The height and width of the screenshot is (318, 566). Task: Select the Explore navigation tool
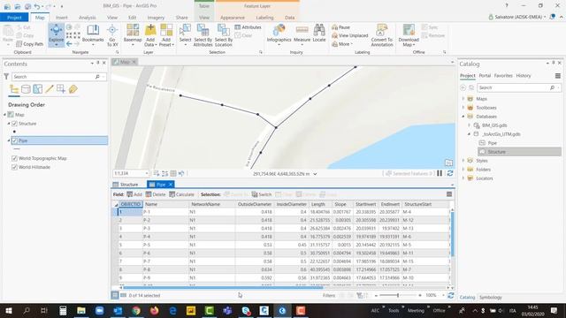pyautogui.click(x=56, y=34)
